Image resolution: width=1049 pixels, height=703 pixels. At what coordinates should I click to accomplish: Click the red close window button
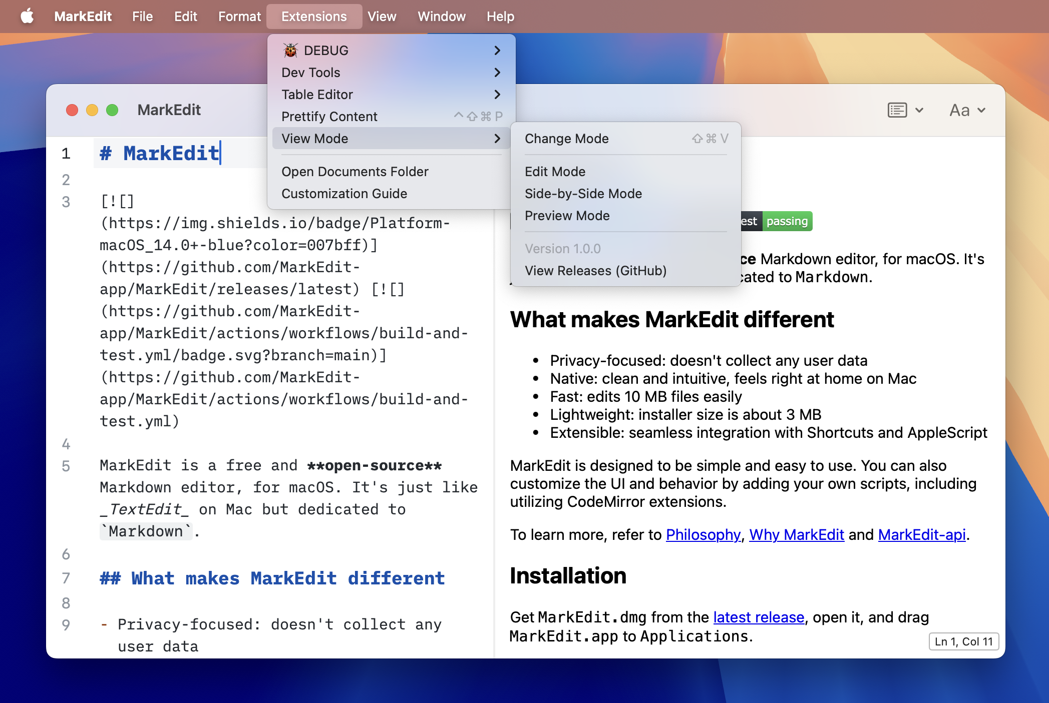point(72,110)
